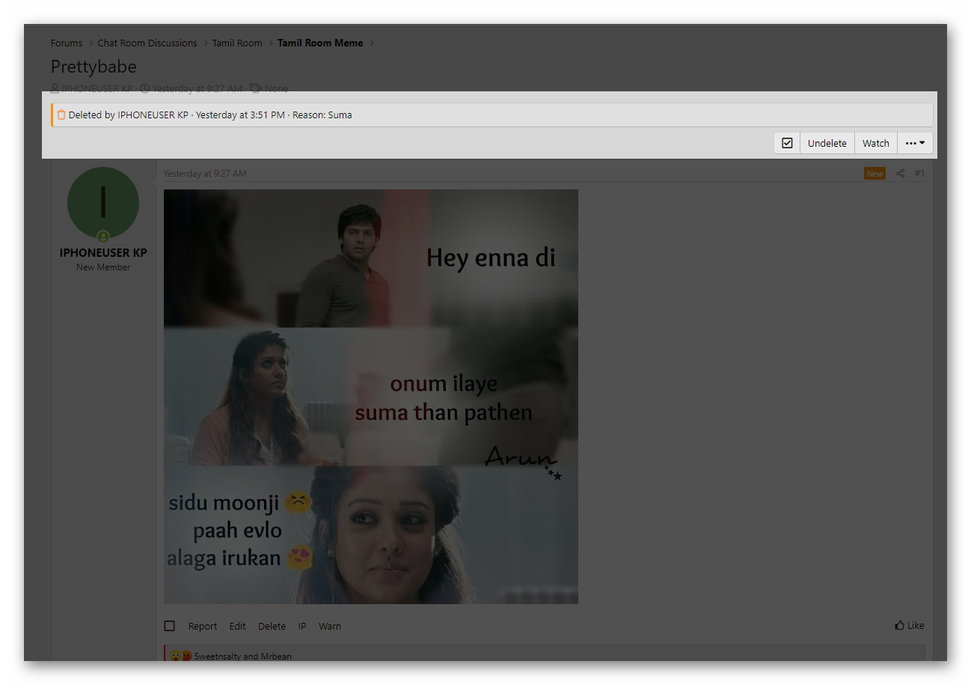Viewport: 971px width, 685px height.
Task: Click the online status badge on avatar
Action: [x=103, y=237]
